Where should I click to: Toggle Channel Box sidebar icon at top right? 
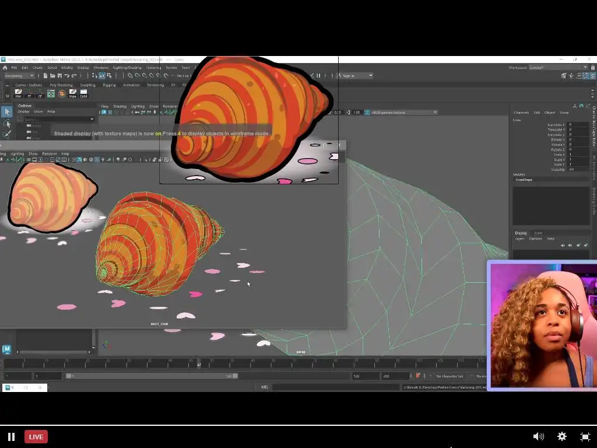pyautogui.click(x=593, y=76)
